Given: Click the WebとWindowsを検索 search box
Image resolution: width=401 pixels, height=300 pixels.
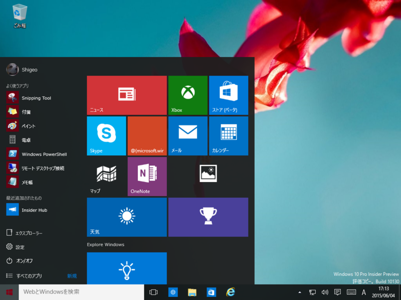Looking at the screenshot, I should tap(81, 292).
